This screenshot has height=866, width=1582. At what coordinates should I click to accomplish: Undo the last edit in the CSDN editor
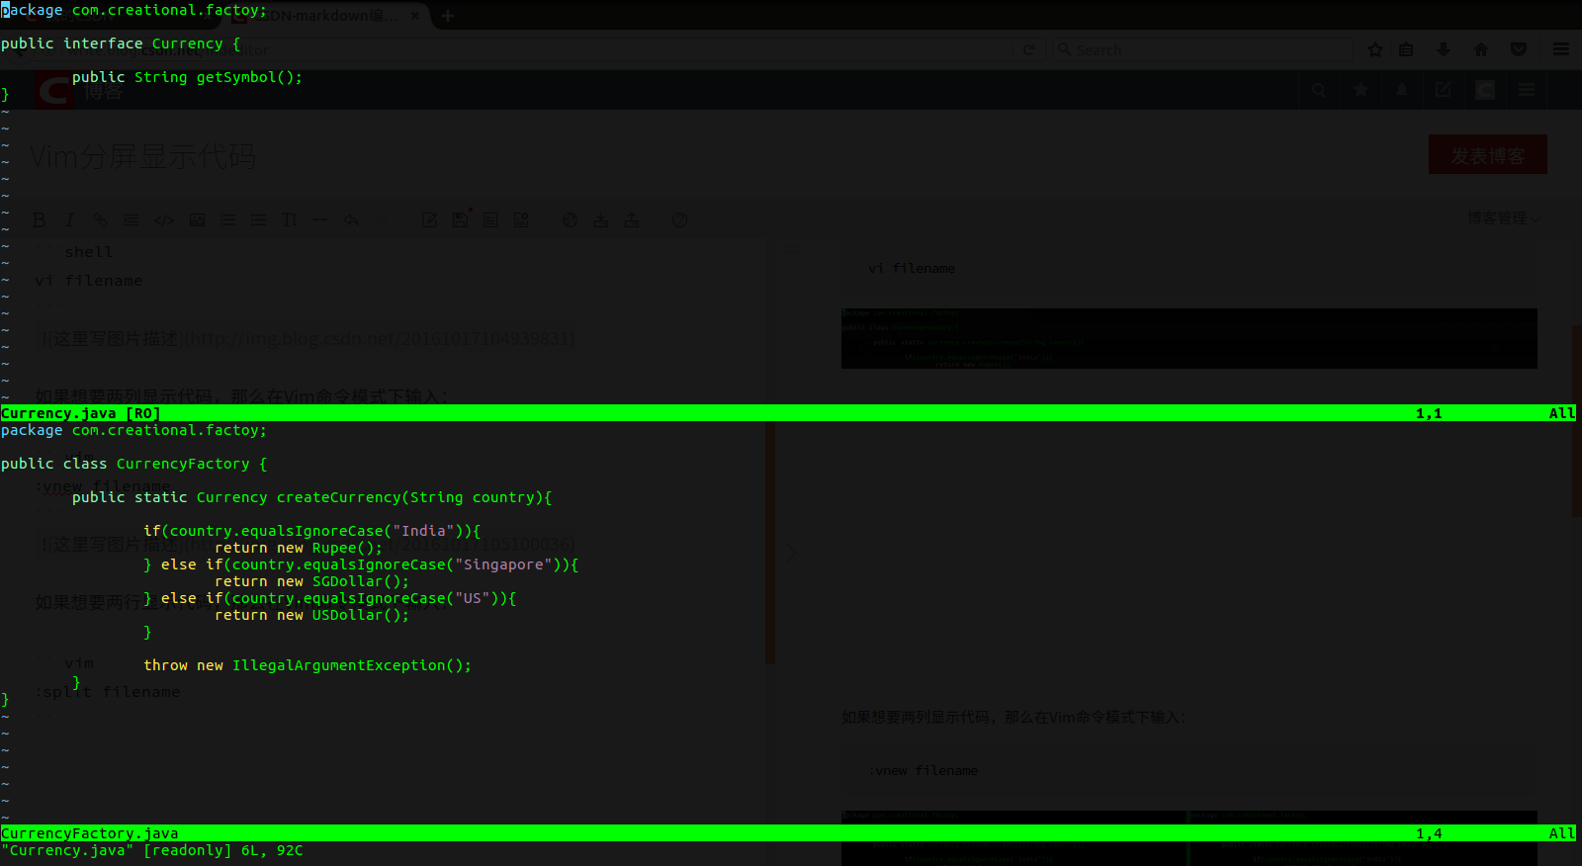351,219
